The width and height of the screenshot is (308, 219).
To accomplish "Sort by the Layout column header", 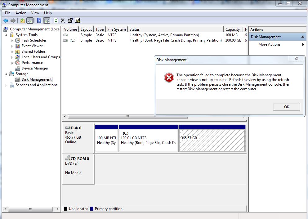I will [86, 29].
